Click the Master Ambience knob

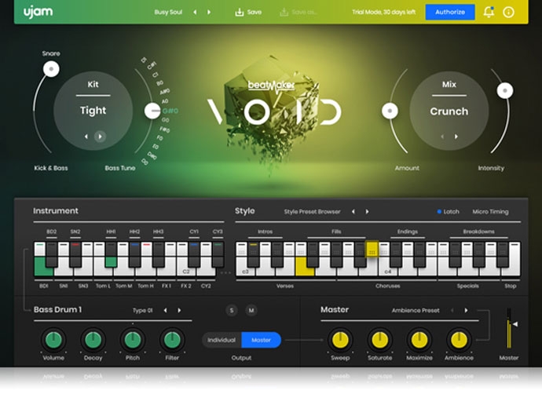[x=457, y=340]
